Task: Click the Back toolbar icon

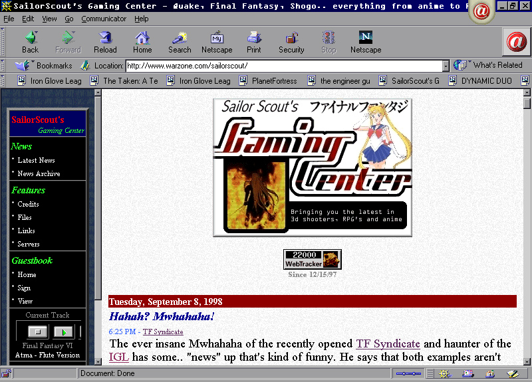Action: pos(31,42)
